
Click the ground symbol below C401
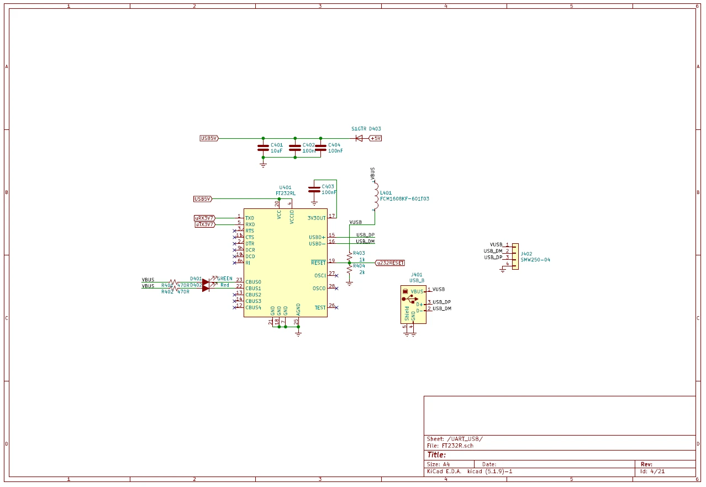coord(263,164)
